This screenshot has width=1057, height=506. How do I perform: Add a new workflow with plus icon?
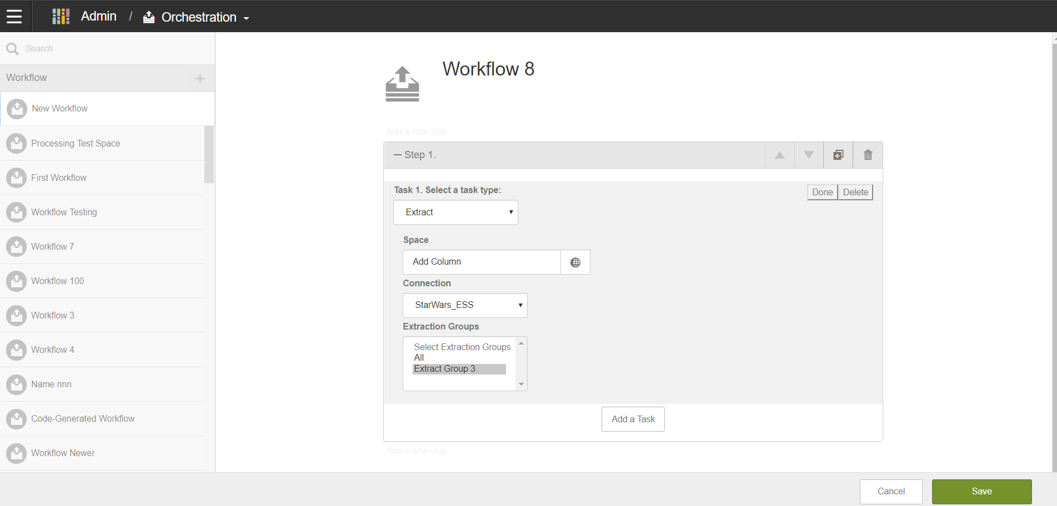[200, 78]
